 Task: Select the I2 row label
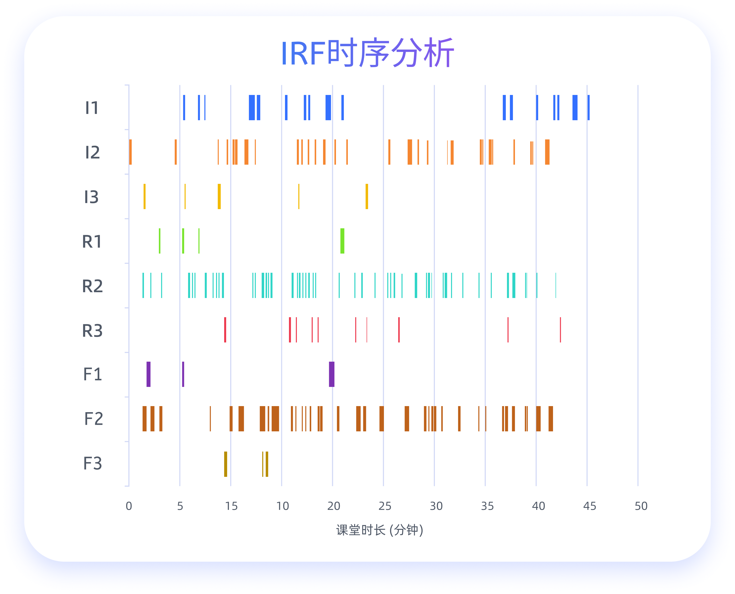point(92,152)
